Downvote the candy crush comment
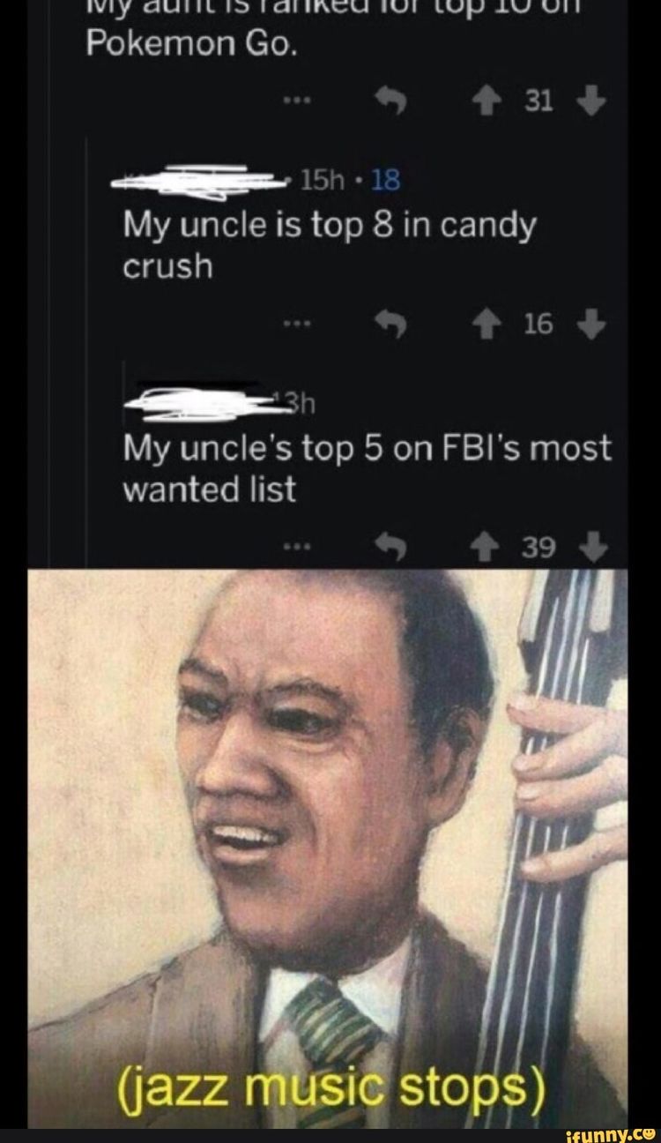Image resolution: width=661 pixels, height=1143 pixels. (594, 325)
